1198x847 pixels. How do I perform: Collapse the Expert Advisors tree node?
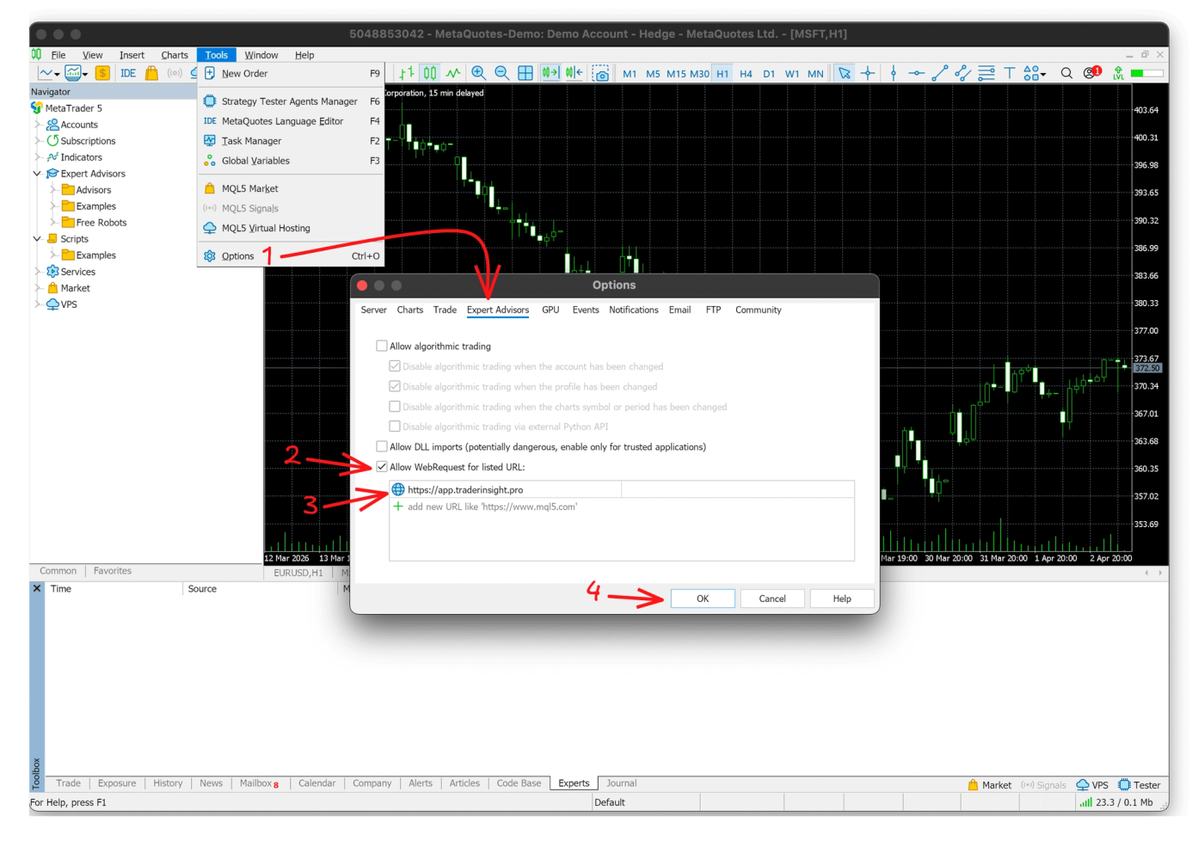click(x=37, y=174)
